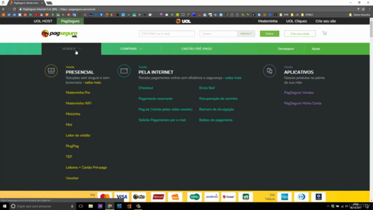The width and height of the screenshot is (373, 210).
Task: Expand the COMPRAR dropdown menu
Action: pos(131,49)
